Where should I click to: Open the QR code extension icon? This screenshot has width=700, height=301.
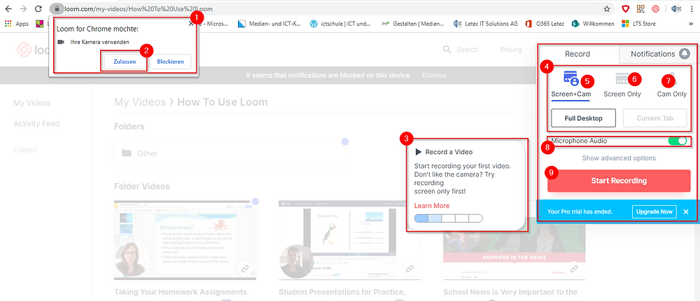coord(640,8)
